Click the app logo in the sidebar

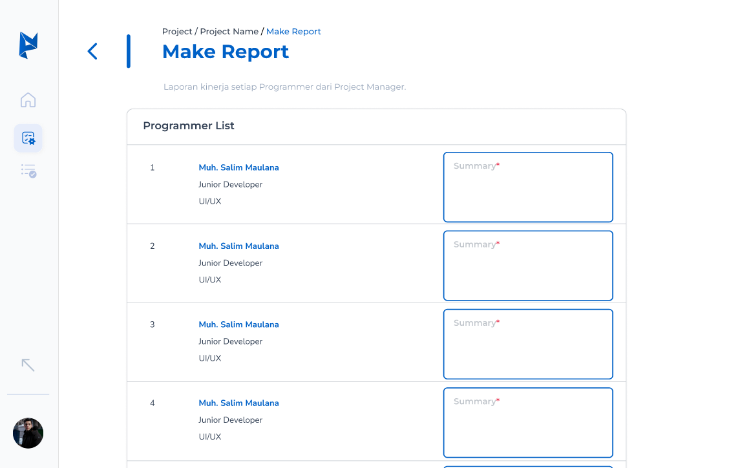click(28, 45)
